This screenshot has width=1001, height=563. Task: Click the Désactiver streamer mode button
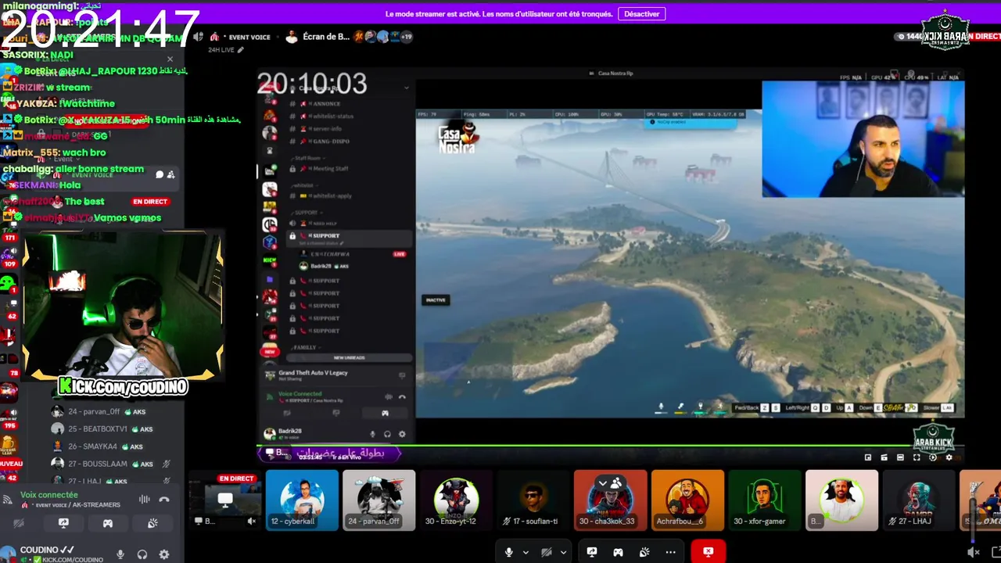[x=642, y=14]
